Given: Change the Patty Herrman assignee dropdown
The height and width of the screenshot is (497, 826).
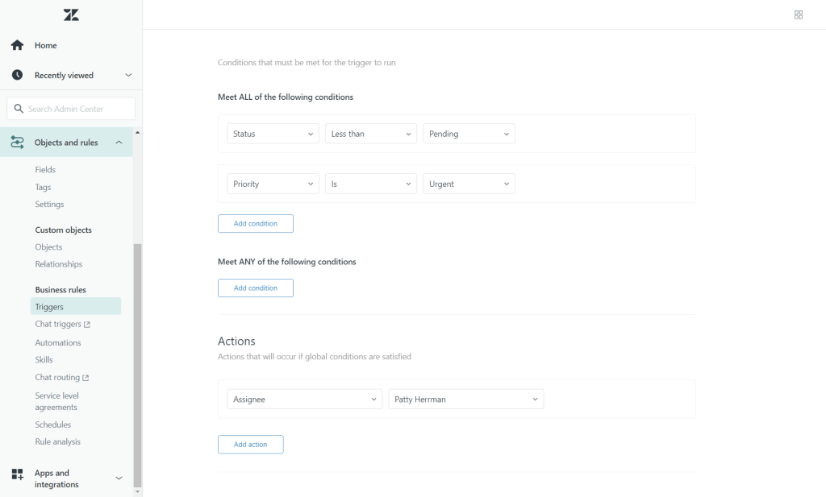Looking at the screenshot, I should coord(465,398).
